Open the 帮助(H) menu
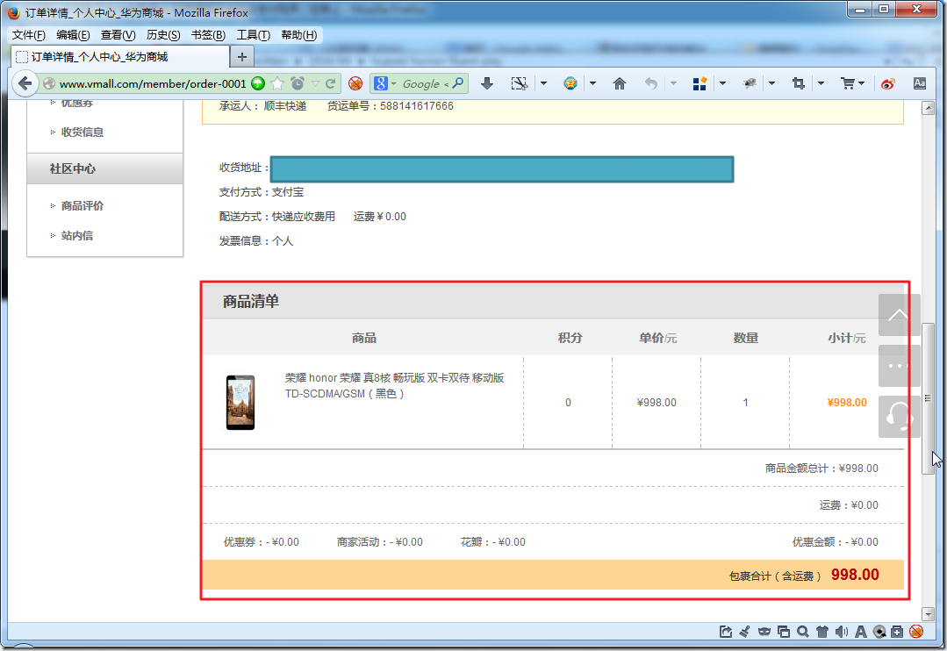Viewport: 947px width, 651px height. (x=299, y=35)
